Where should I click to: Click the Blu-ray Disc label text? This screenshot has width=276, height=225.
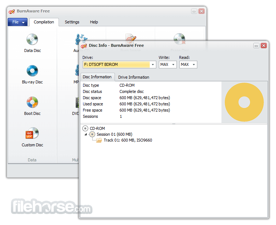coord(32,82)
